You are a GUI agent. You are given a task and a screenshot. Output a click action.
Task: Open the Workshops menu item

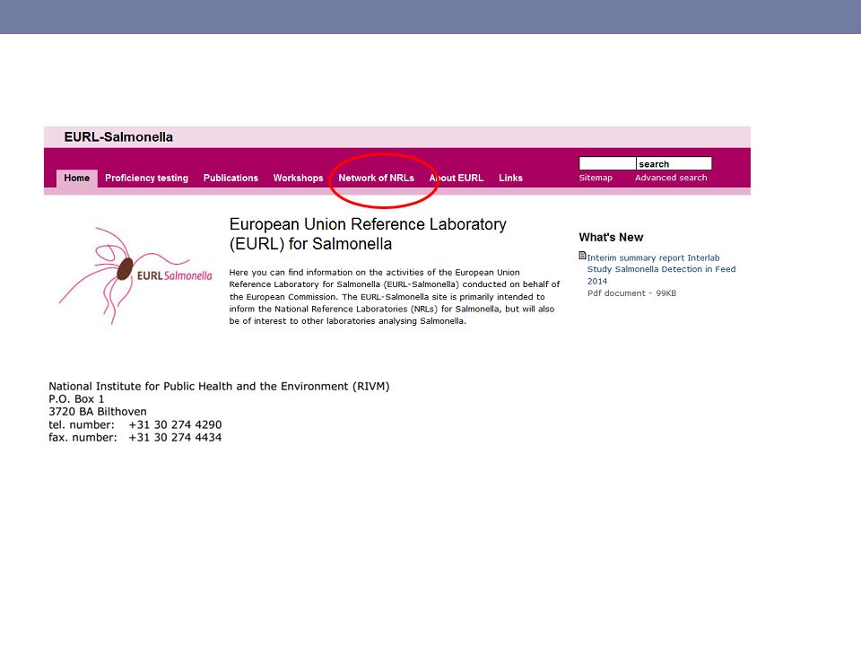298,178
